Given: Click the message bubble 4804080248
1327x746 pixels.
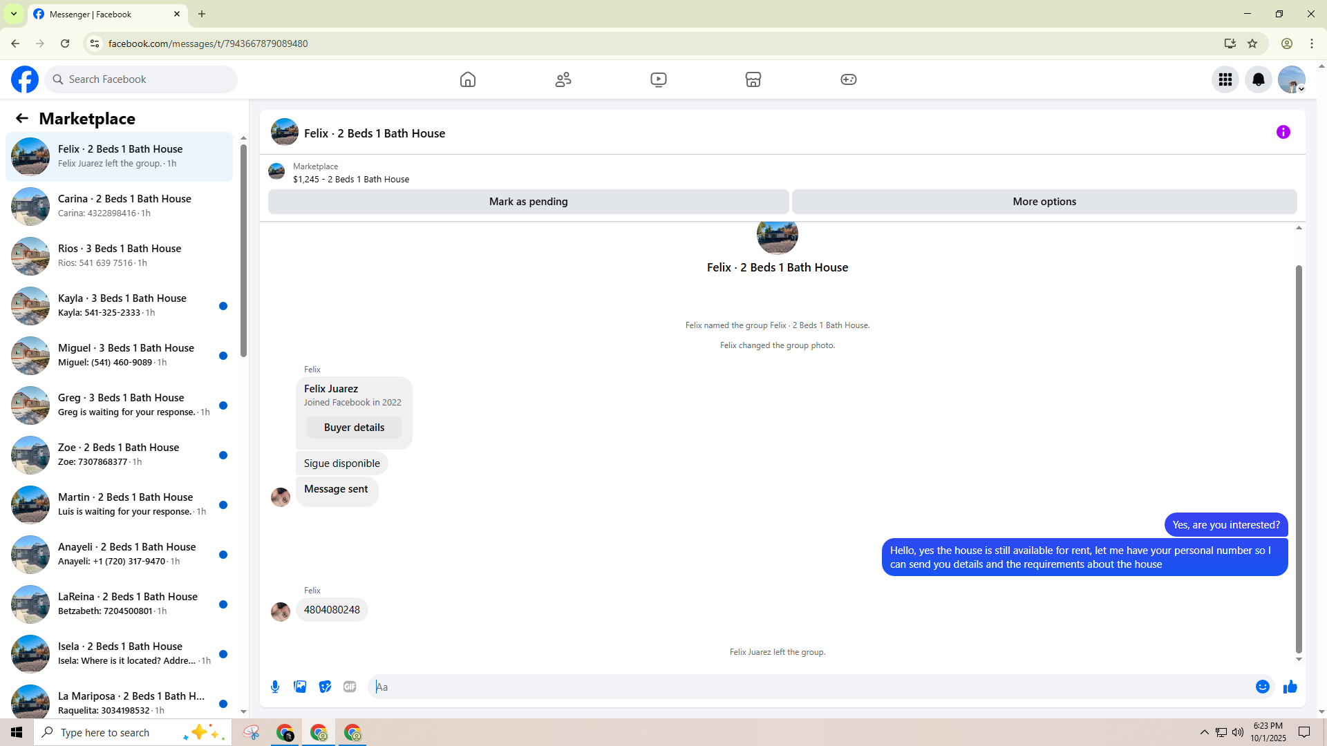Looking at the screenshot, I should point(332,610).
